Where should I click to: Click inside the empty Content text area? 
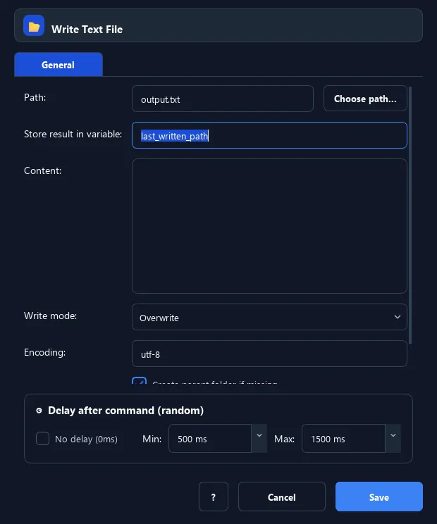(x=269, y=226)
